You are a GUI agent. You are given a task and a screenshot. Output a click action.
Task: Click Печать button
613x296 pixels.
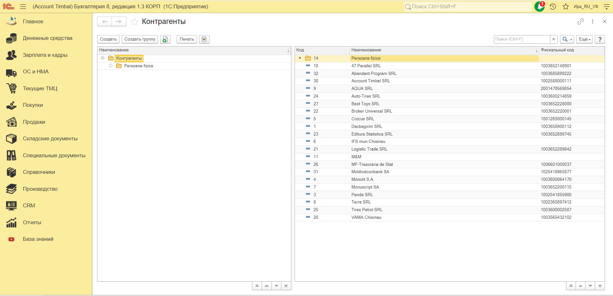pos(187,39)
